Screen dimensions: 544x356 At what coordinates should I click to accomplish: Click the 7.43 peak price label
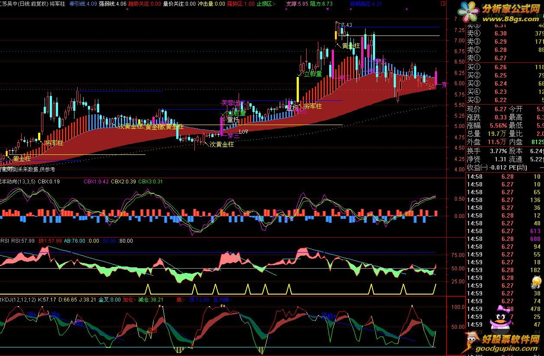pyautogui.click(x=346, y=26)
